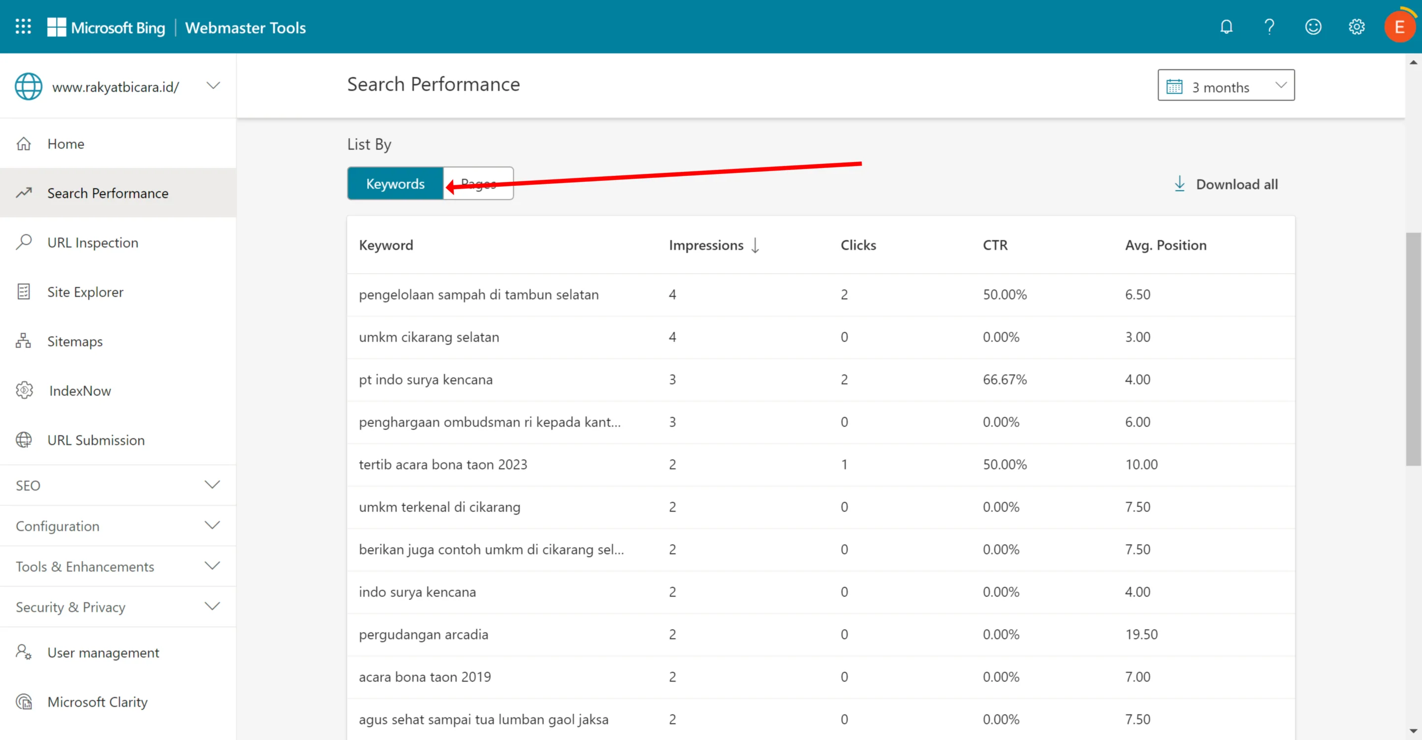This screenshot has height=740, width=1422.
Task: Click the URL Inspection magnifier icon
Action: click(24, 242)
